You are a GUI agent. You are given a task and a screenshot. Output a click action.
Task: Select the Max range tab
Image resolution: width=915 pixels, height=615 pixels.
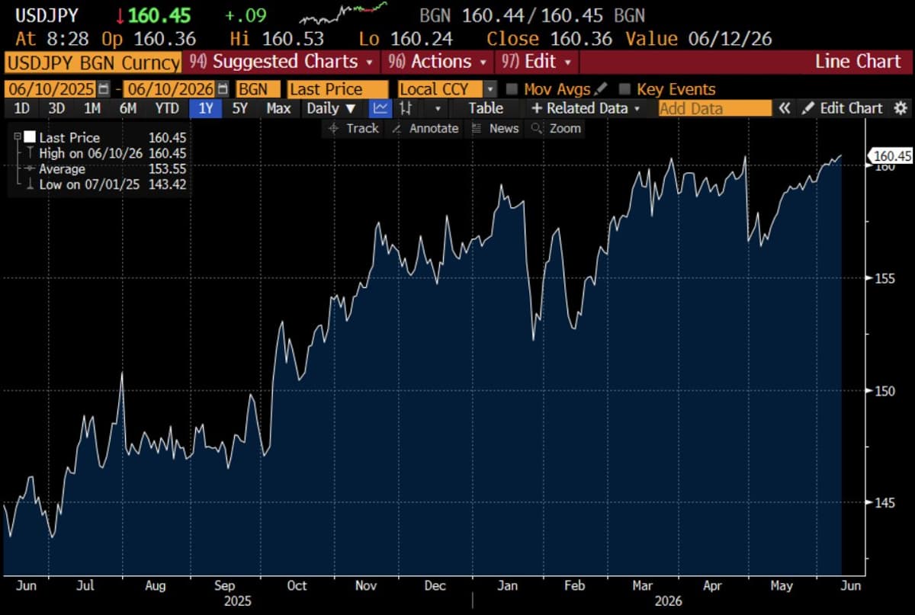coord(278,108)
